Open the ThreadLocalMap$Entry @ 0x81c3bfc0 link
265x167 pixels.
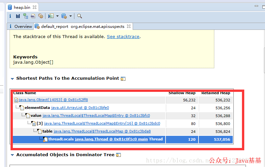click(x=96, y=115)
